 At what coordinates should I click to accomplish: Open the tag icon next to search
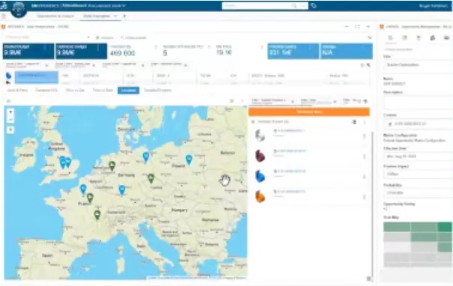pyautogui.click(x=314, y=5)
